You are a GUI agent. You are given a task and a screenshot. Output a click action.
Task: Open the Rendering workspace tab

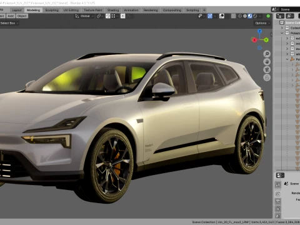coord(151,10)
